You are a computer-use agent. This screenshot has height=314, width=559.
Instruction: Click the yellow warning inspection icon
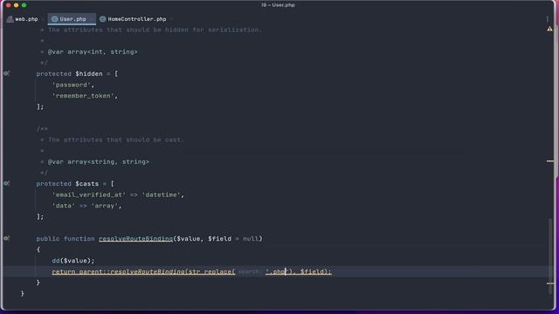(x=549, y=29)
